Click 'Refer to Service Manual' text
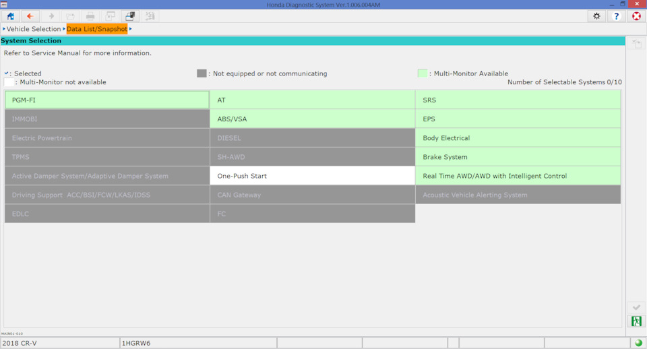Screen dimensions: 647x349 (x=78, y=53)
